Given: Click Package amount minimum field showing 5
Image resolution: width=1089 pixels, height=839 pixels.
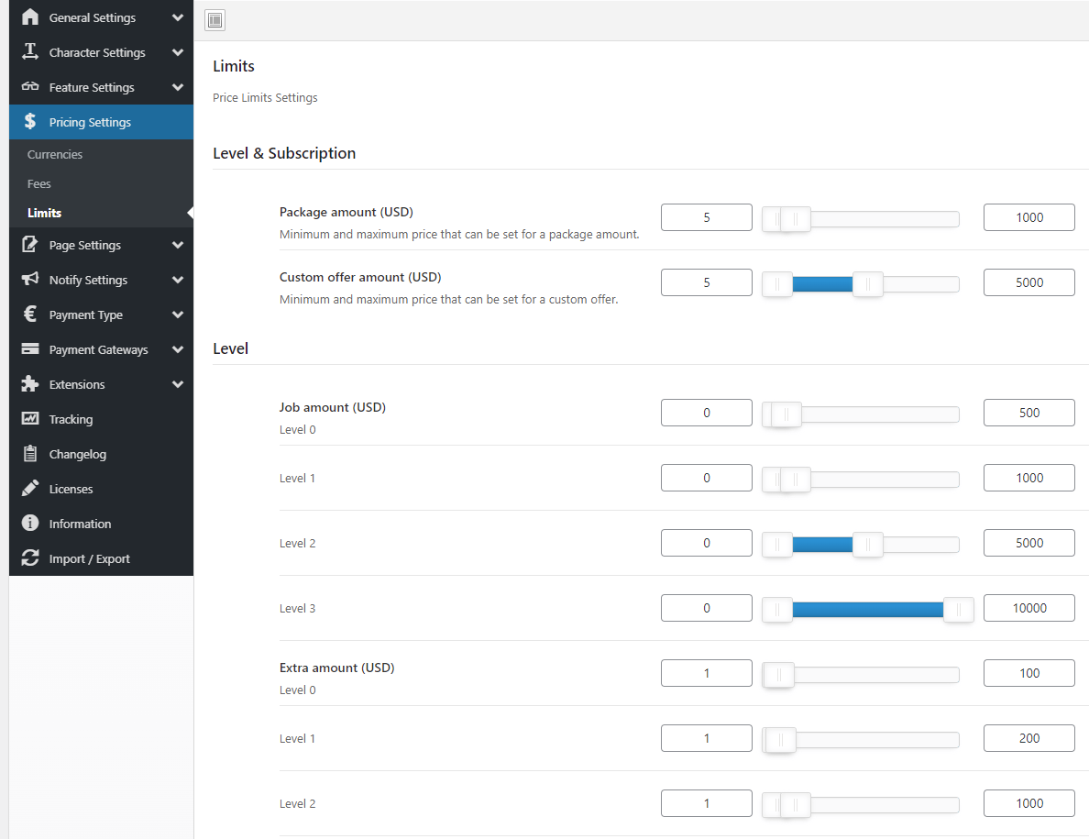Looking at the screenshot, I should tap(707, 217).
